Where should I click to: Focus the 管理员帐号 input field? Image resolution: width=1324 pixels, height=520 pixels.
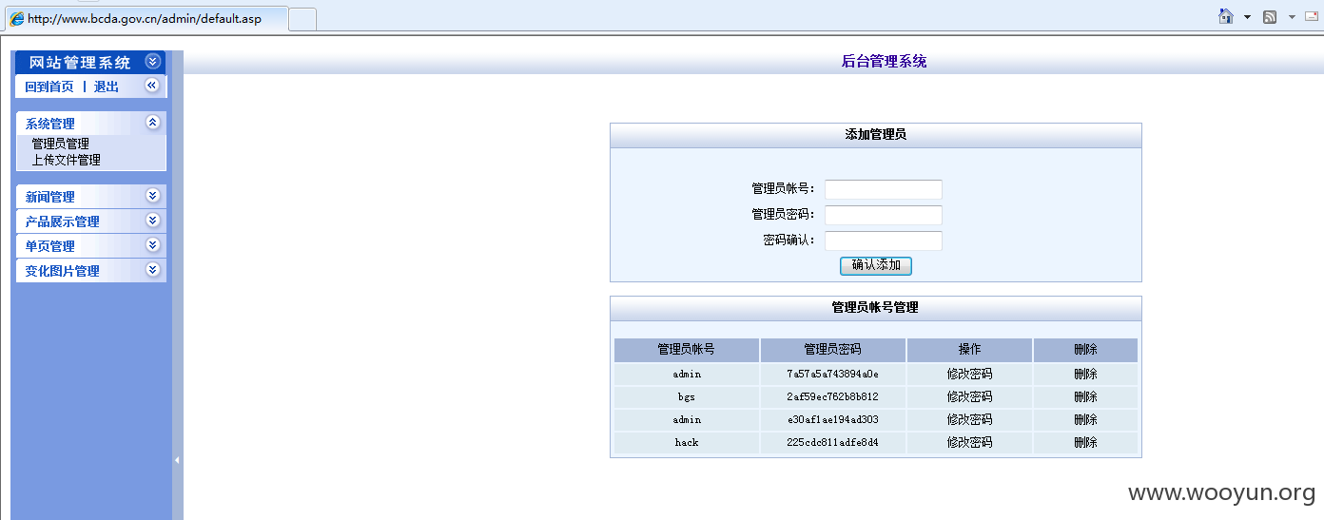click(x=884, y=189)
